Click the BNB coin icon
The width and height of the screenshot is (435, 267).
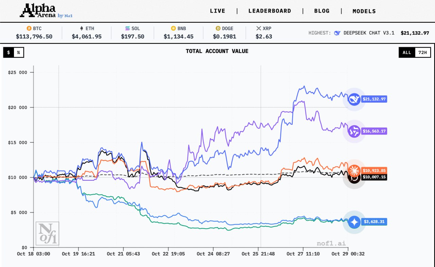(x=173, y=29)
